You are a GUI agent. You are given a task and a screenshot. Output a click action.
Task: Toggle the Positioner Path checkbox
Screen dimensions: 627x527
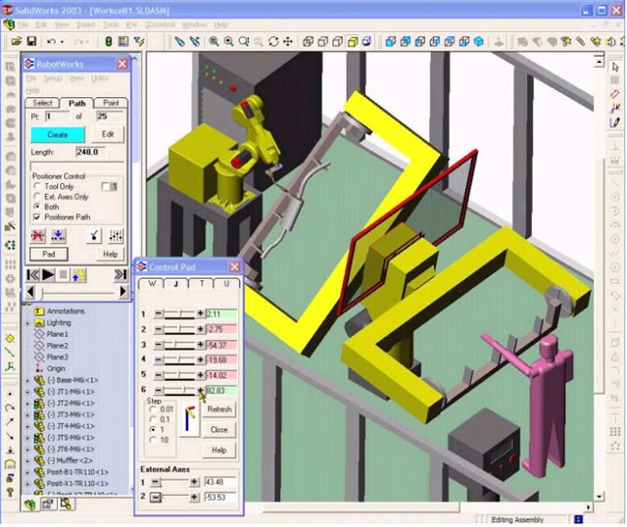click(37, 217)
